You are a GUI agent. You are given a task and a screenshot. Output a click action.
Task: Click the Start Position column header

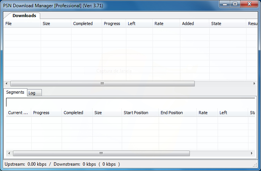(x=140, y=113)
